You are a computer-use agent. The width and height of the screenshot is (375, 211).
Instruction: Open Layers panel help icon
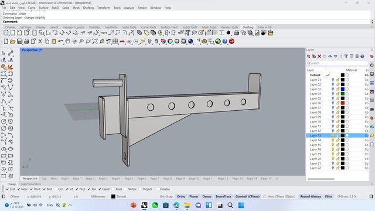362,56
